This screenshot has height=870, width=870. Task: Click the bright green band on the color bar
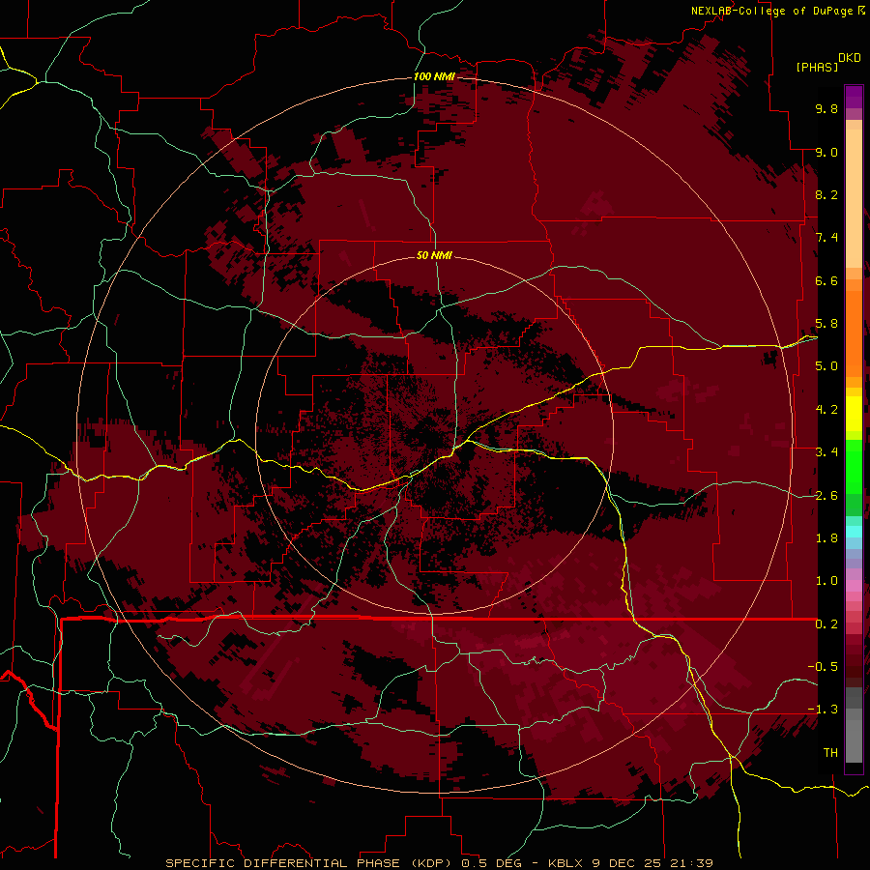[854, 466]
